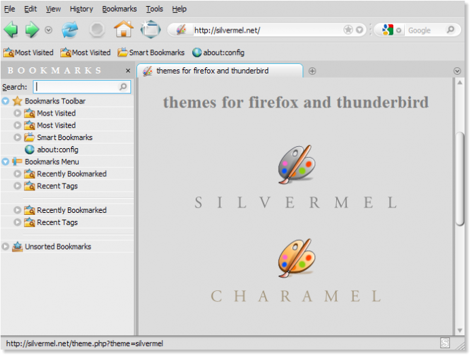This screenshot has height=357, width=472.
Task: Open the Edit menu
Action: coord(31,9)
